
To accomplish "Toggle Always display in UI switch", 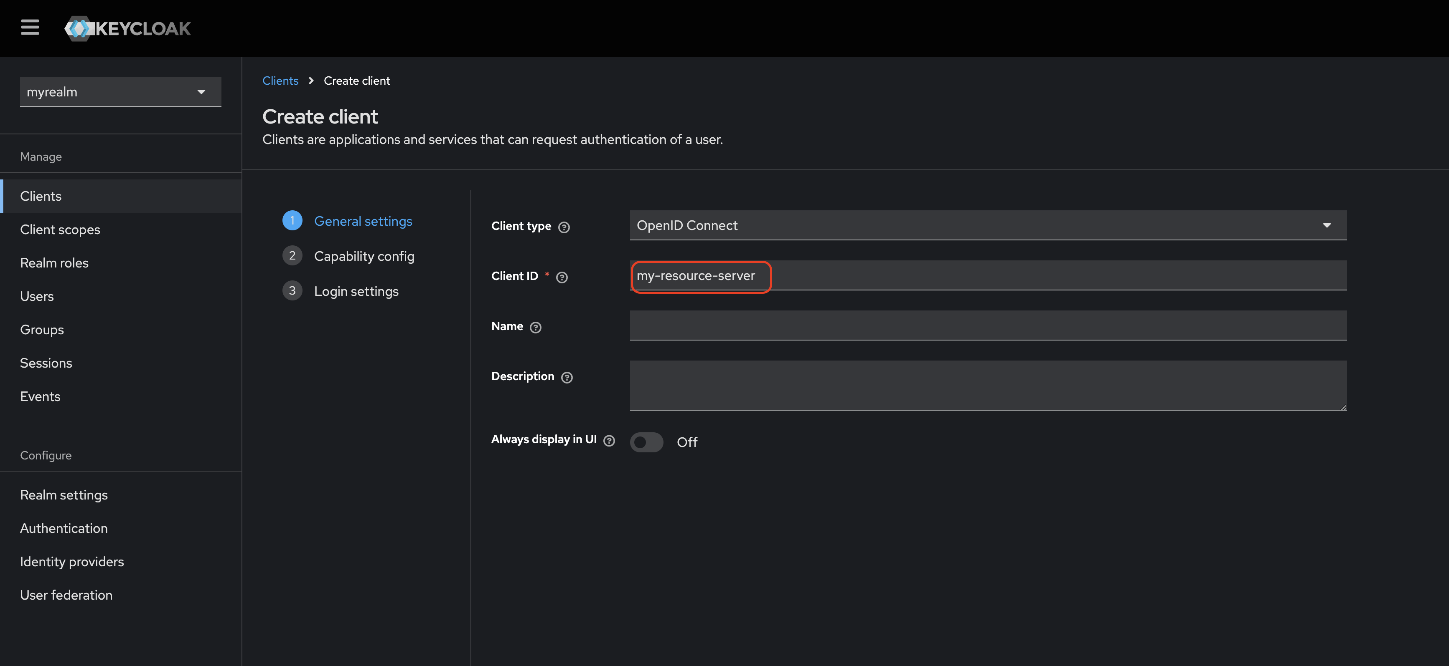I will tap(646, 442).
